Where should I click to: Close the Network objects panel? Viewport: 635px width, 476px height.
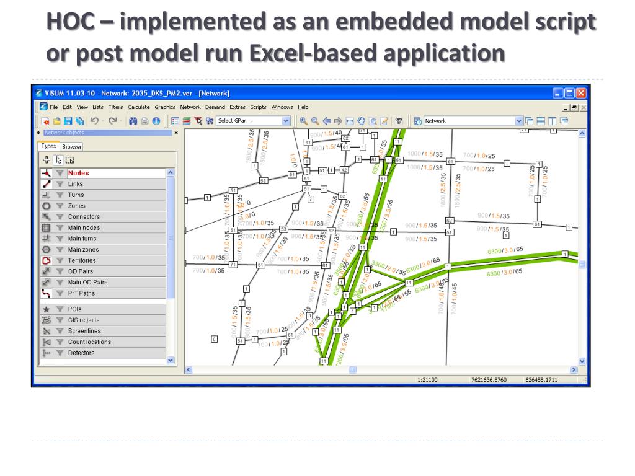(176, 133)
